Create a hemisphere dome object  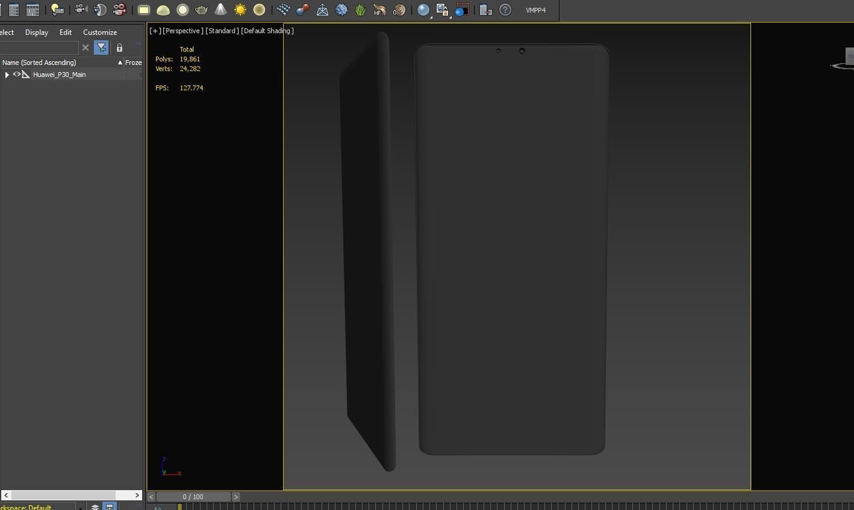coord(163,10)
